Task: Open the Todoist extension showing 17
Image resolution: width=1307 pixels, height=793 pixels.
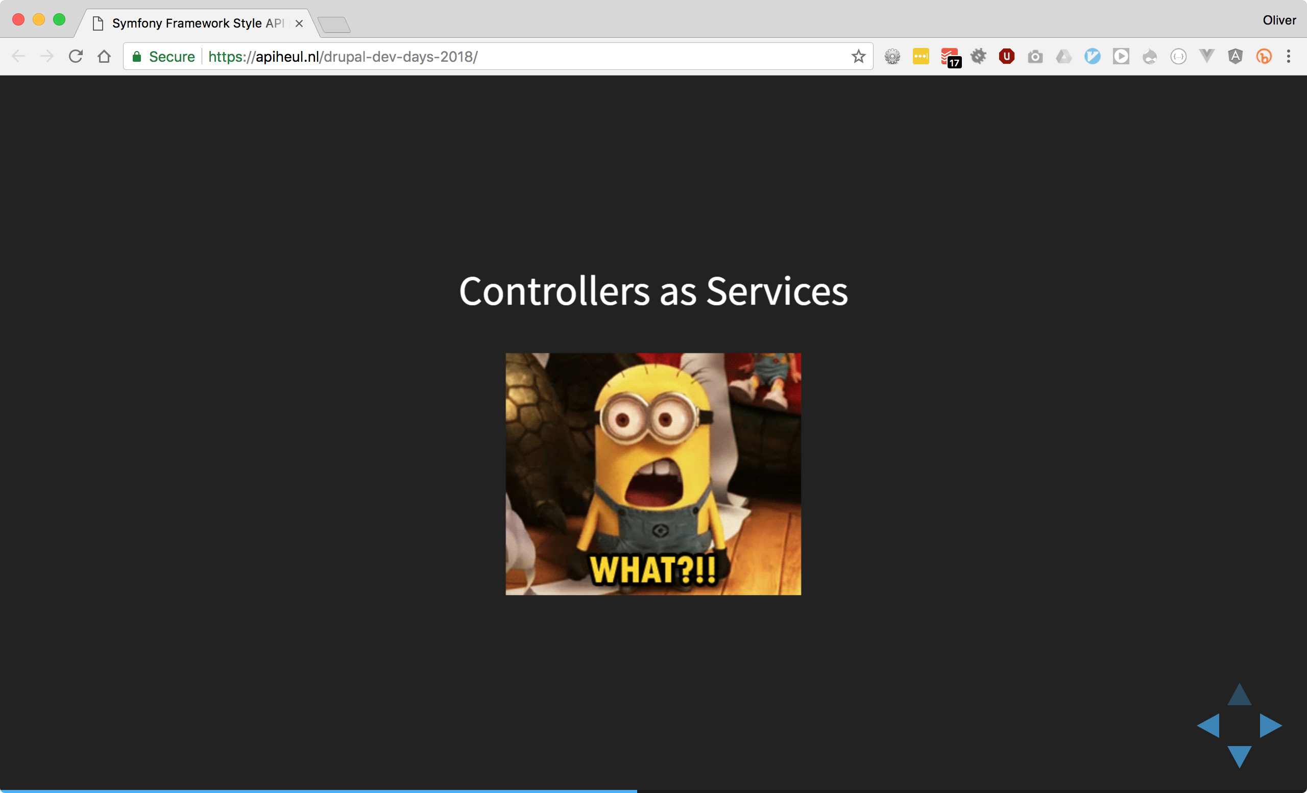Action: pyautogui.click(x=951, y=57)
